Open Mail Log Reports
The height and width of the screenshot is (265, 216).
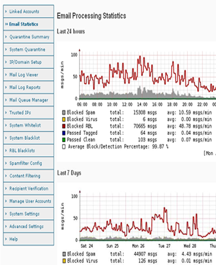pos(28,88)
